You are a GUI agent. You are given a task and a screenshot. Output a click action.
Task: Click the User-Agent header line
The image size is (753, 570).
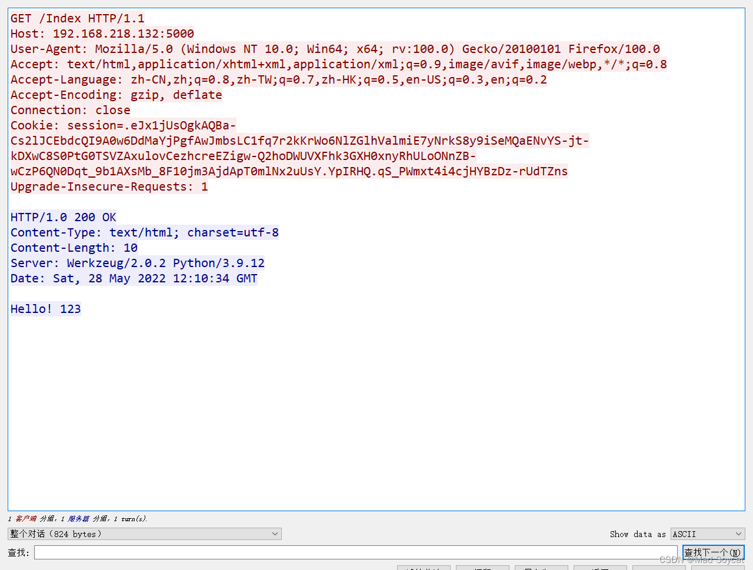click(335, 49)
